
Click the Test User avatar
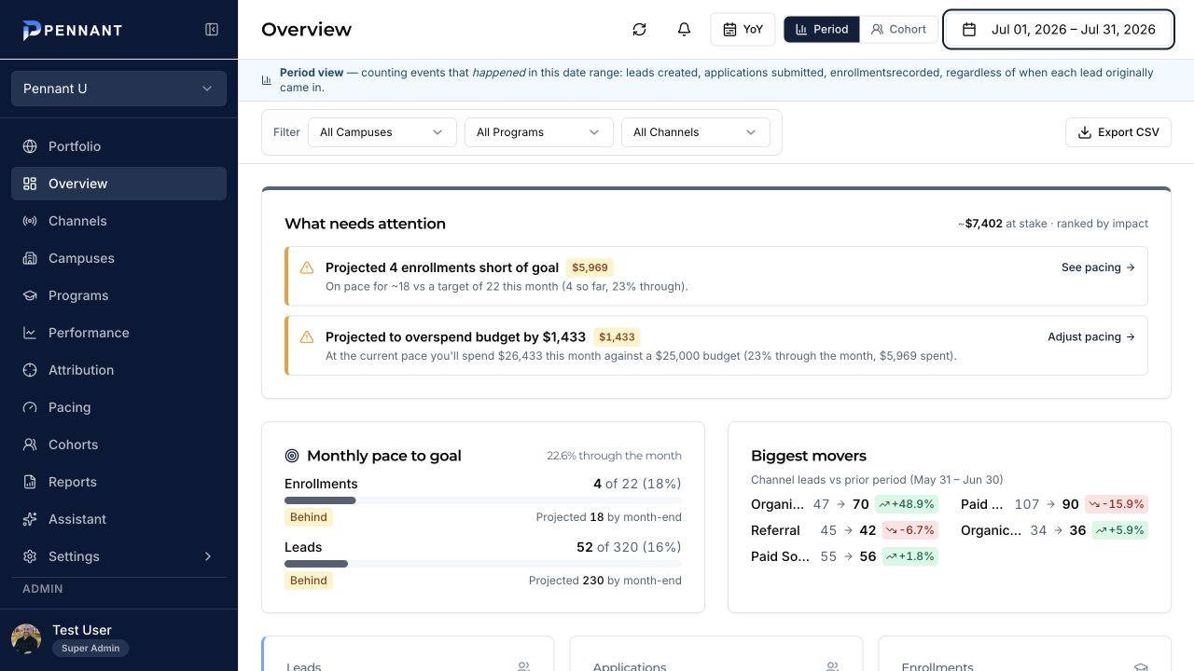click(26, 638)
